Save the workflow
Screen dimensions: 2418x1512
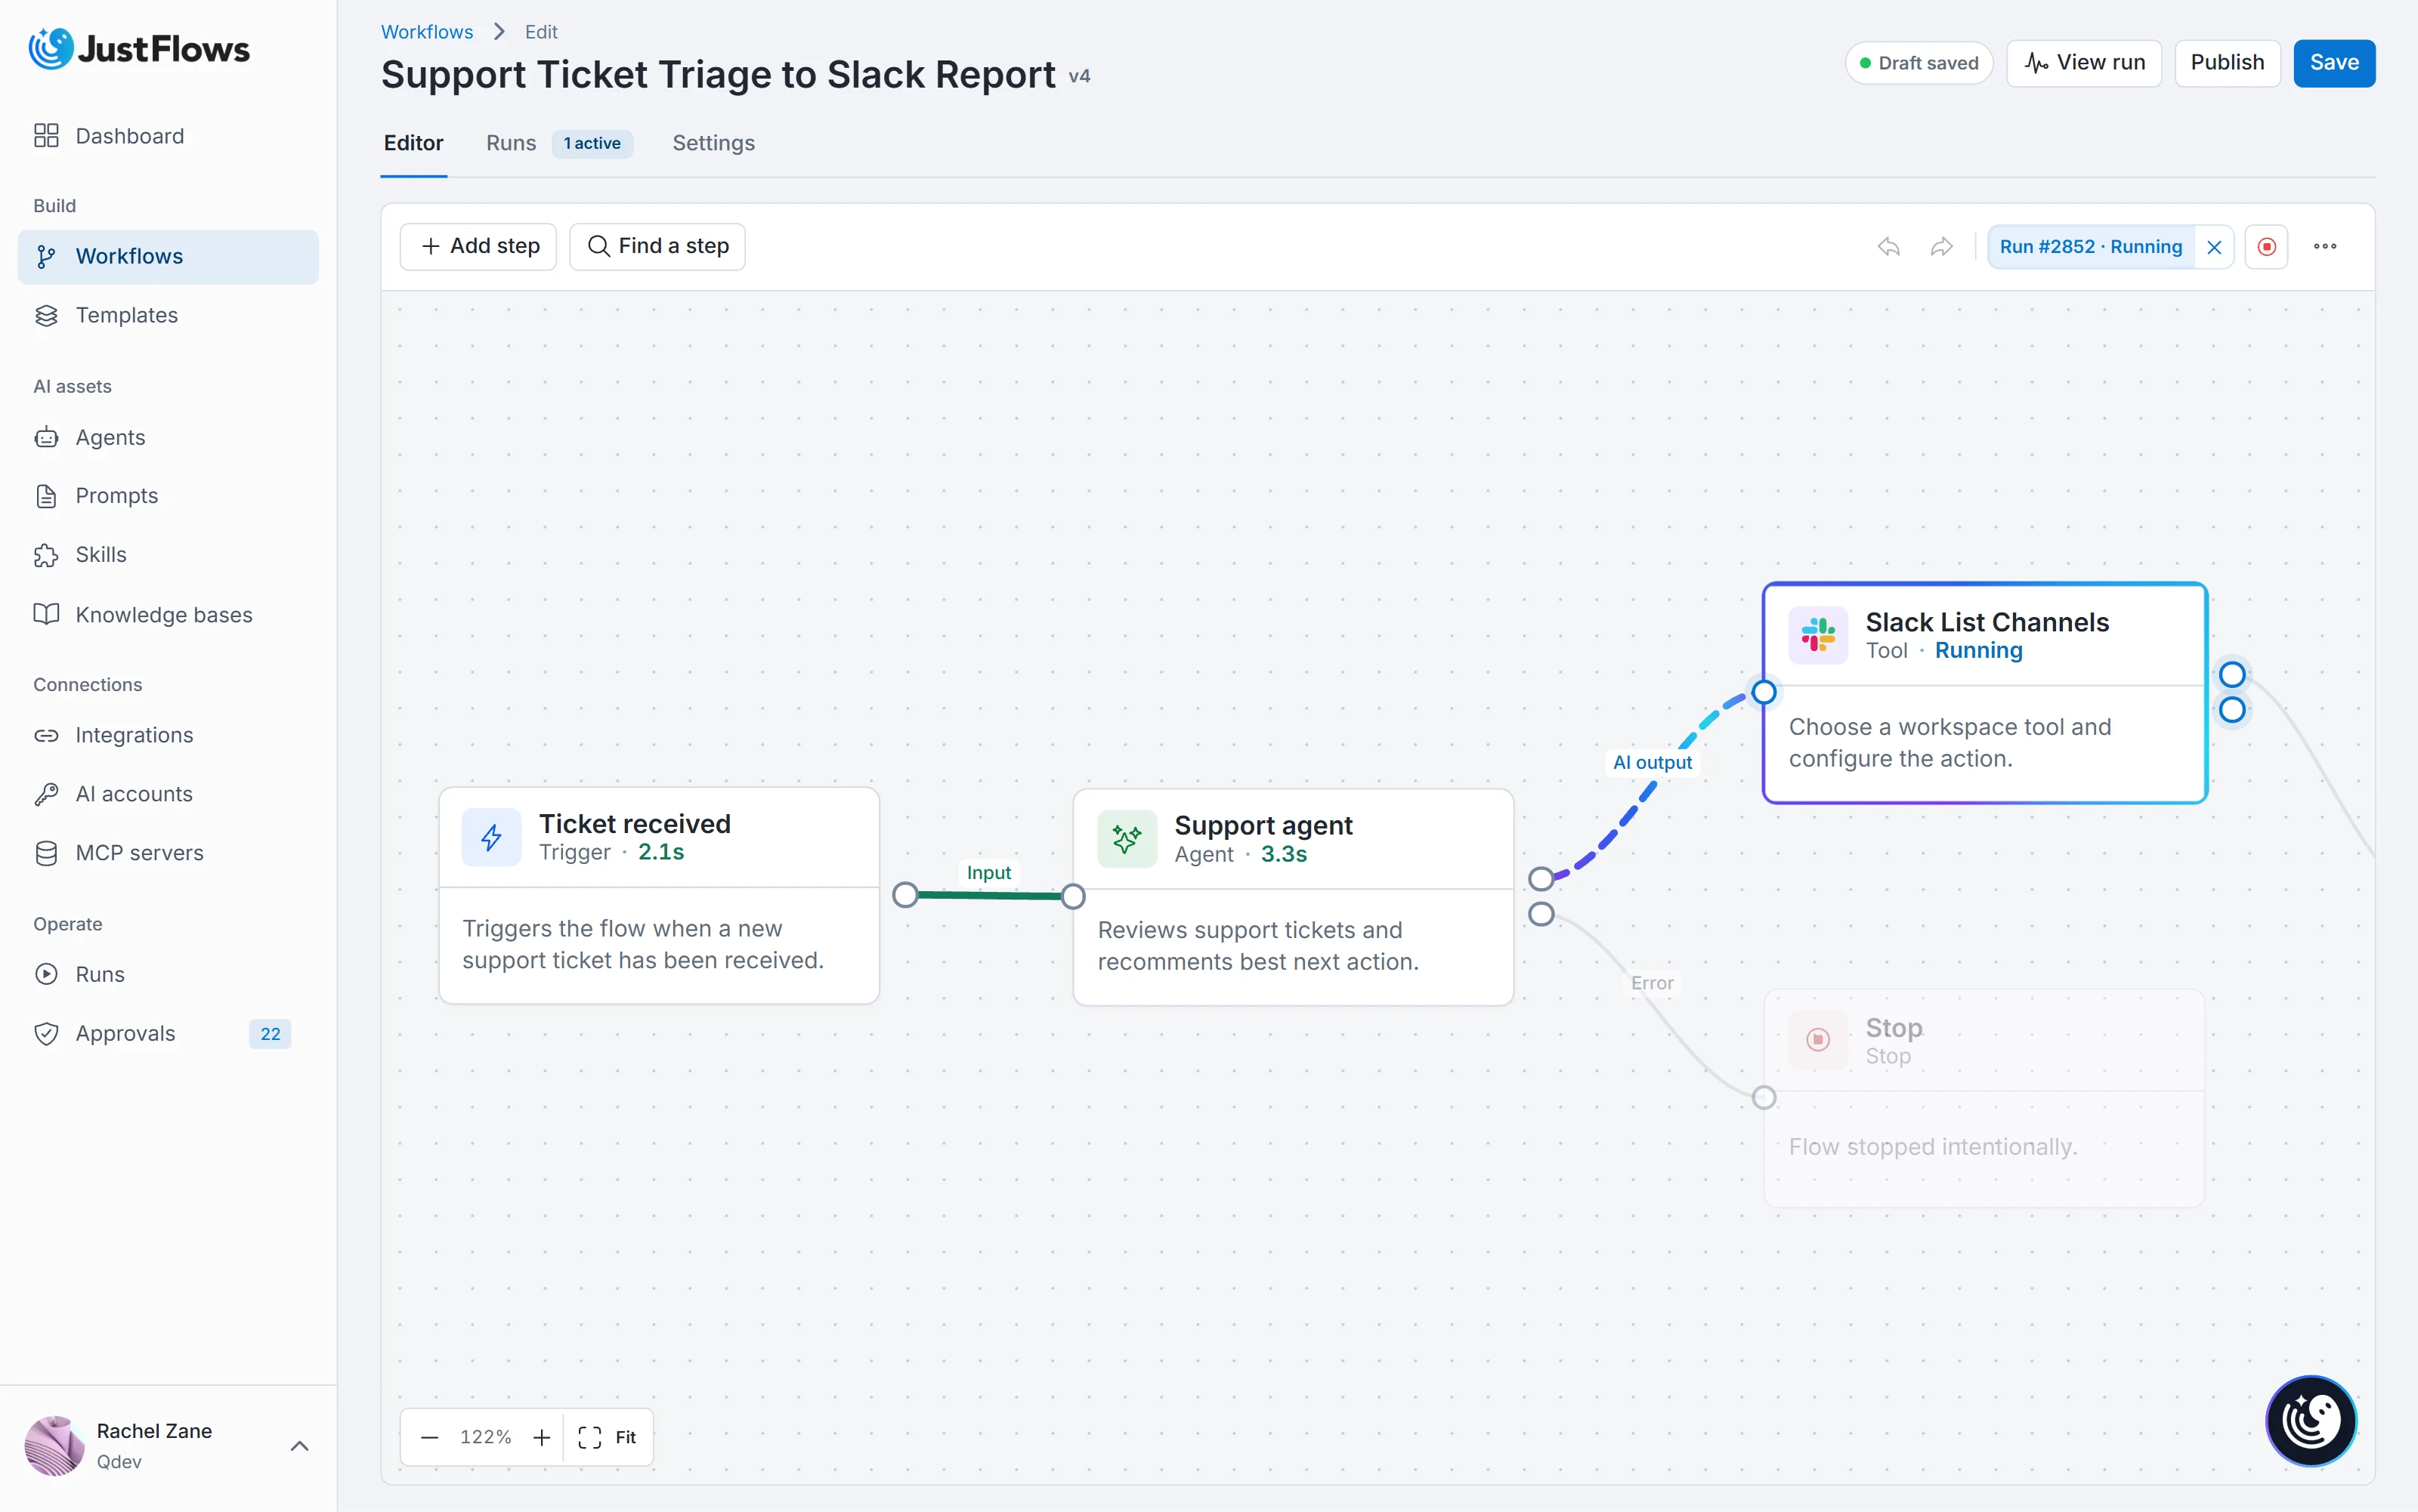pos(2334,63)
